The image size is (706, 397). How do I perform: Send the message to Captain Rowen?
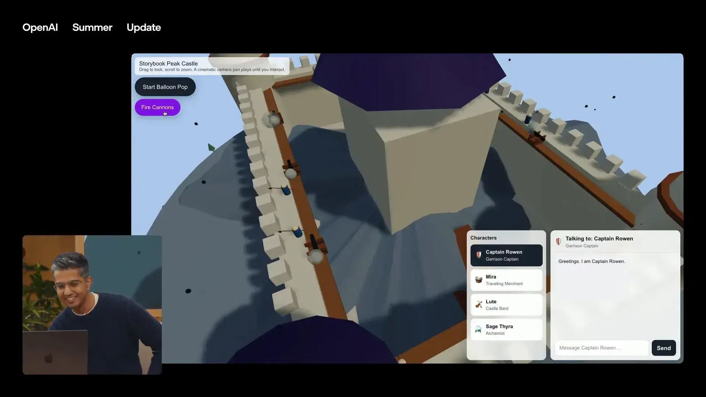[x=663, y=348]
